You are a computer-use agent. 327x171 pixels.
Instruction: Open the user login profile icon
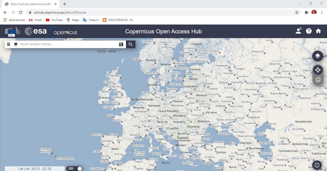(298, 31)
